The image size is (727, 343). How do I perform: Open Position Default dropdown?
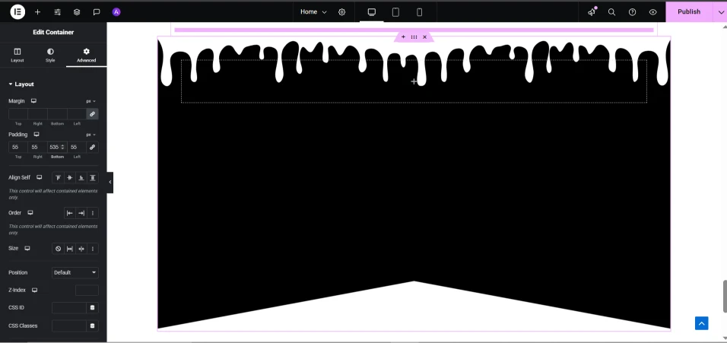[75, 272]
